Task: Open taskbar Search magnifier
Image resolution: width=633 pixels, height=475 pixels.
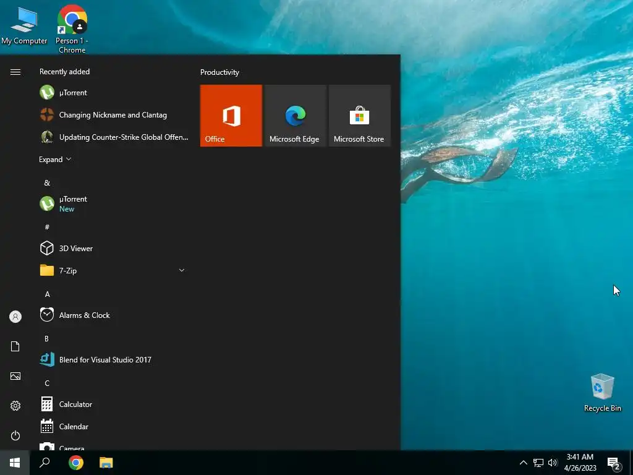Action: [45, 463]
